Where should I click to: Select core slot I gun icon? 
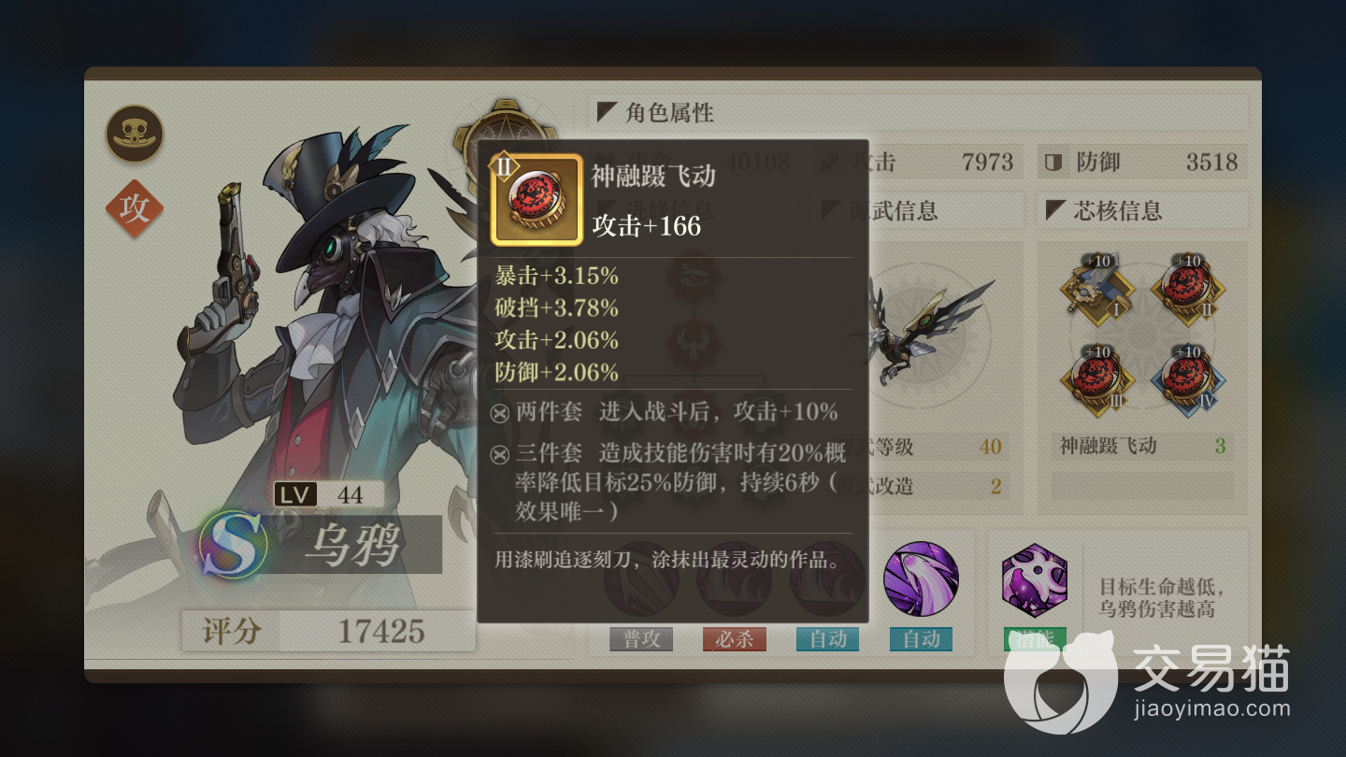click(1096, 286)
